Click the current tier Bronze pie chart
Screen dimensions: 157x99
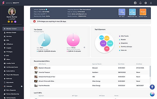click(x=73, y=40)
